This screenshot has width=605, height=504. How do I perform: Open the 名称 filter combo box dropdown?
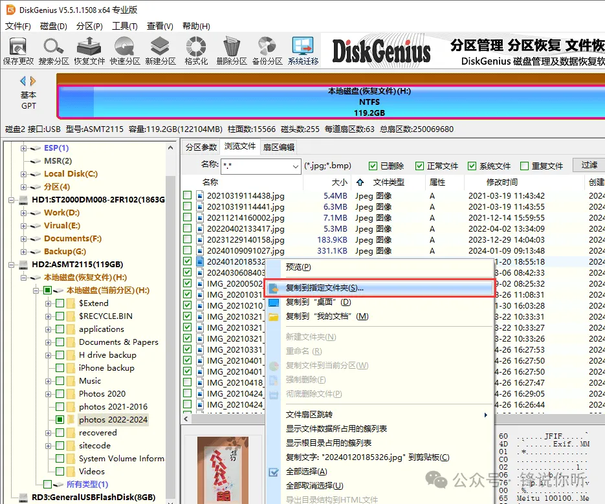[295, 166]
